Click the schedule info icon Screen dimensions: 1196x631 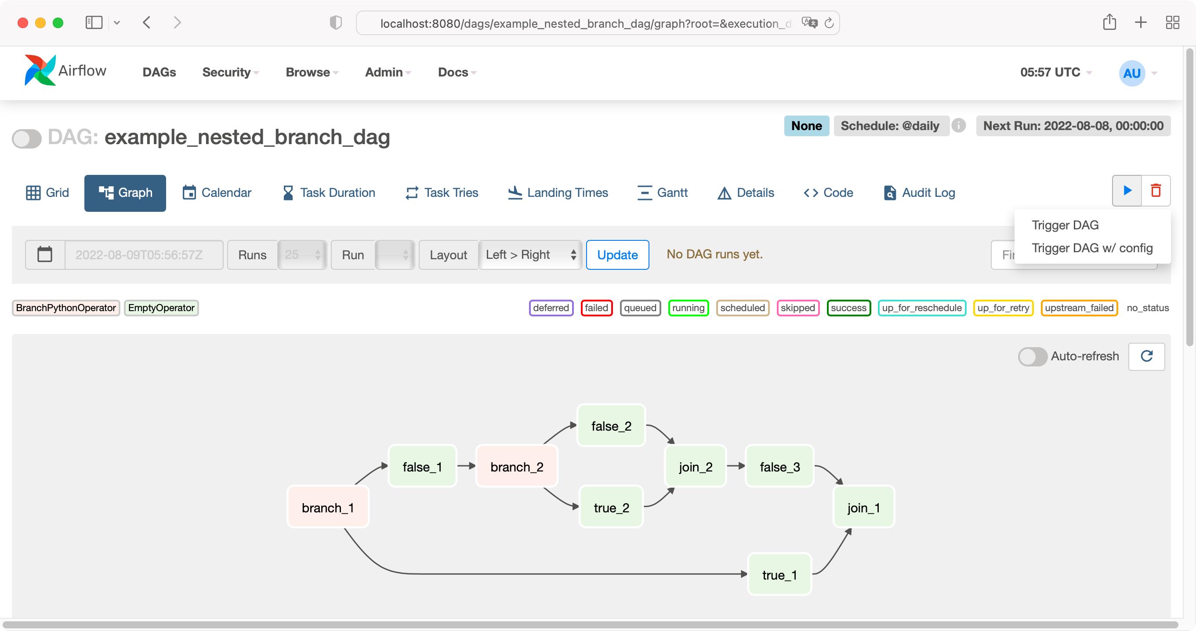[x=958, y=125]
